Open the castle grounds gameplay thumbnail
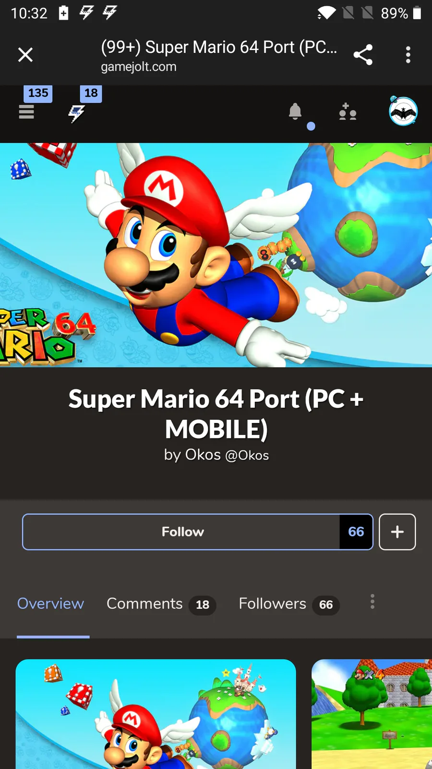This screenshot has height=769, width=432. 372,714
